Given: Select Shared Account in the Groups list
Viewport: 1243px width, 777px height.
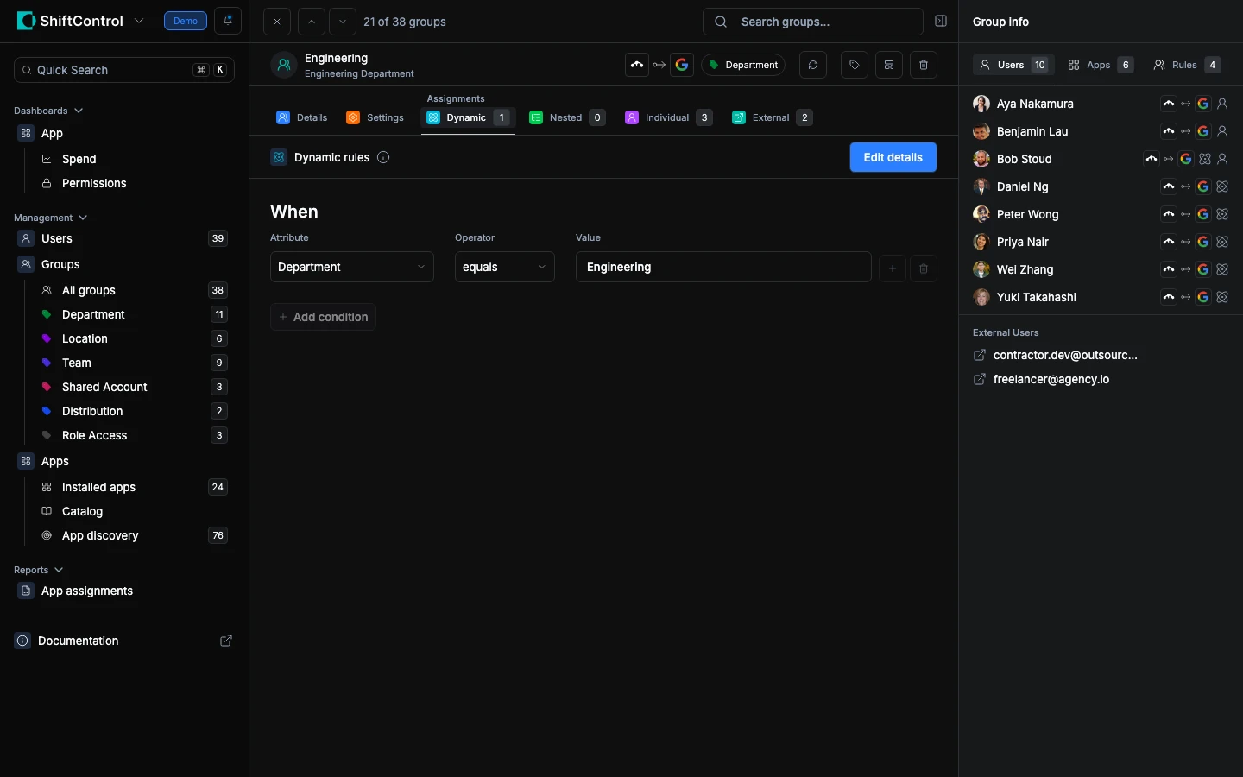Looking at the screenshot, I should pos(104,387).
